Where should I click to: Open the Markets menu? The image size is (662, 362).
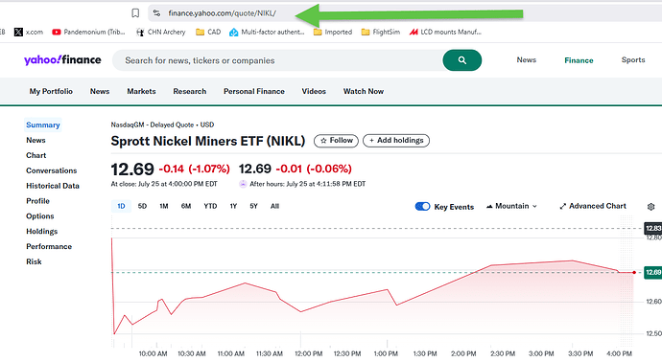[x=141, y=91]
